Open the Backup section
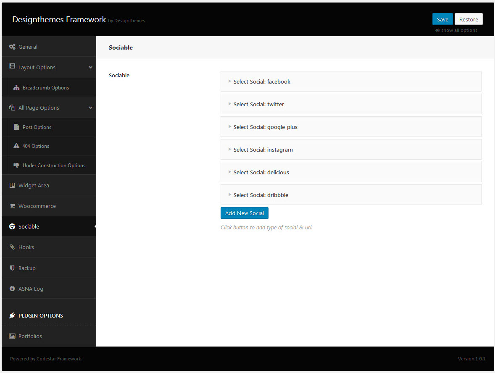This screenshot has width=495, height=373. pyautogui.click(x=49, y=268)
